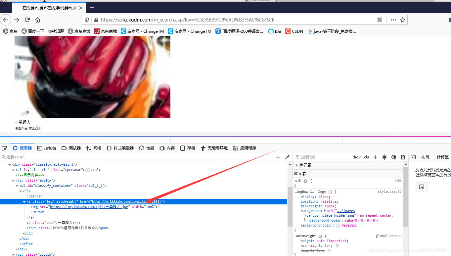Click the QR code icon in address bar
This screenshot has height=256, width=451.
tap(380, 20)
